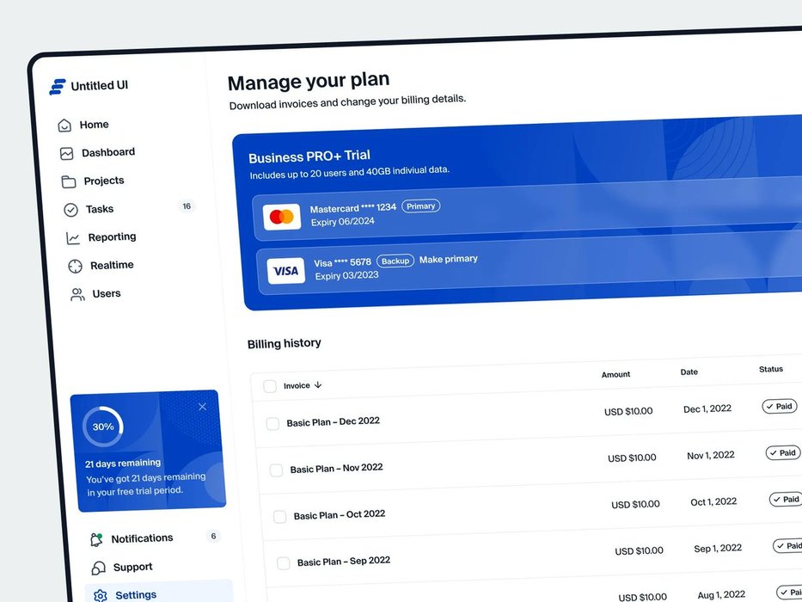Click the 21 days remaining heading
This screenshot has height=602, width=802.
tap(123, 464)
